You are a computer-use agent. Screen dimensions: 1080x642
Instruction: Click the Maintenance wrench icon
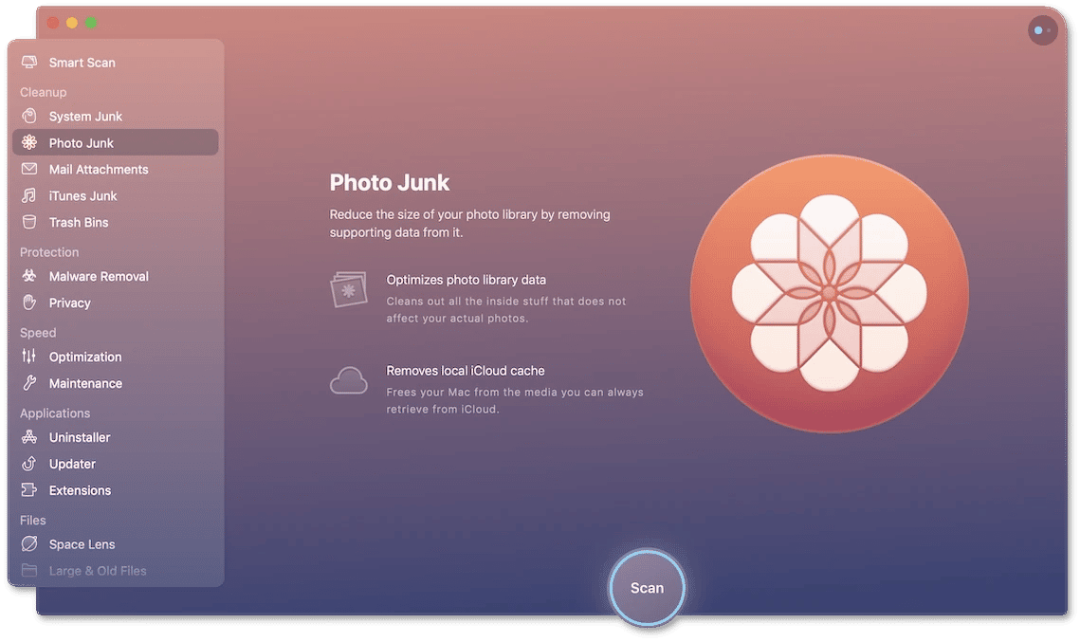[x=29, y=383]
